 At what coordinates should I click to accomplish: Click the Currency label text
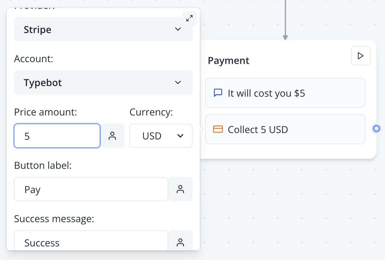[151, 112]
